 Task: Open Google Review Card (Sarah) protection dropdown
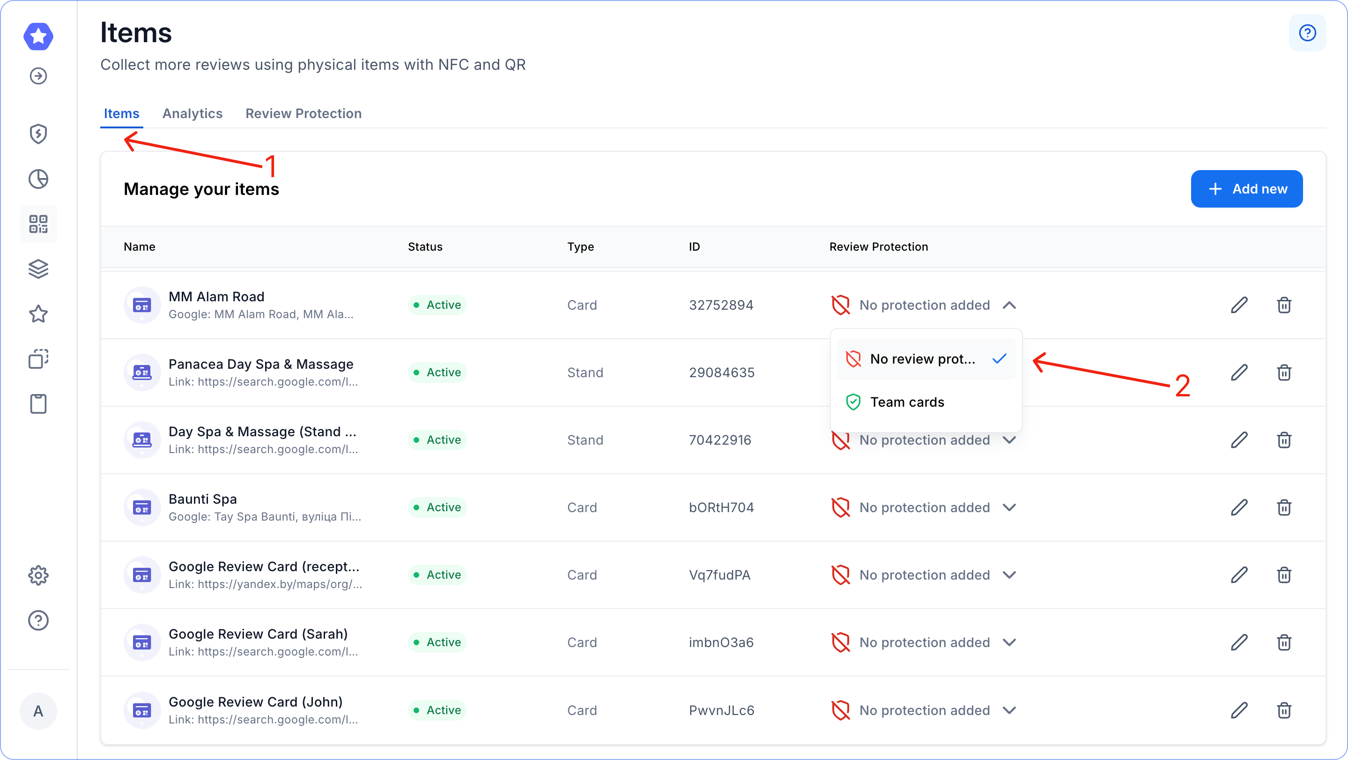click(x=1009, y=642)
